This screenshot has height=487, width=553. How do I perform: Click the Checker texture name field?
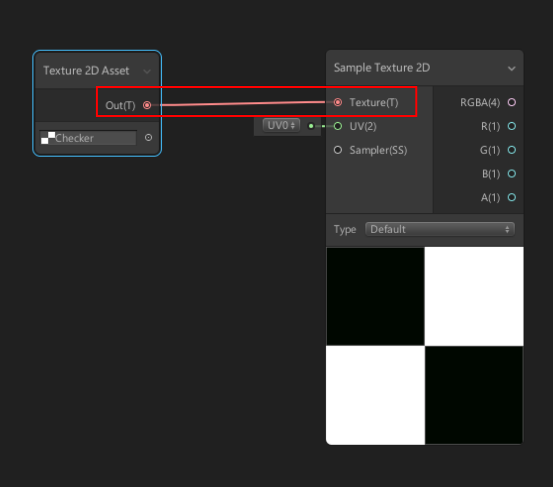pyautogui.click(x=89, y=137)
